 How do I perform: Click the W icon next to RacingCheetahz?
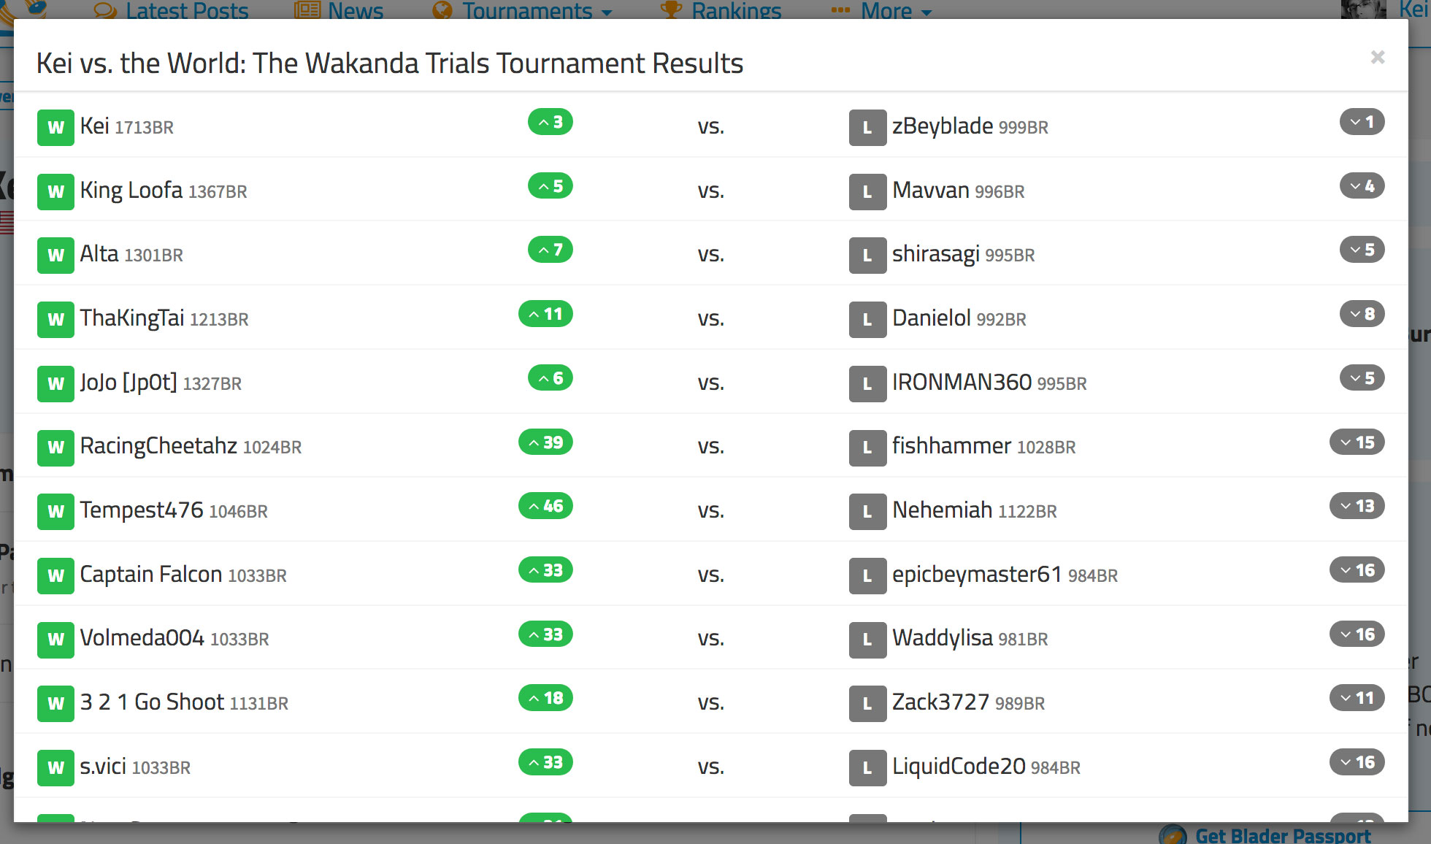coord(53,447)
